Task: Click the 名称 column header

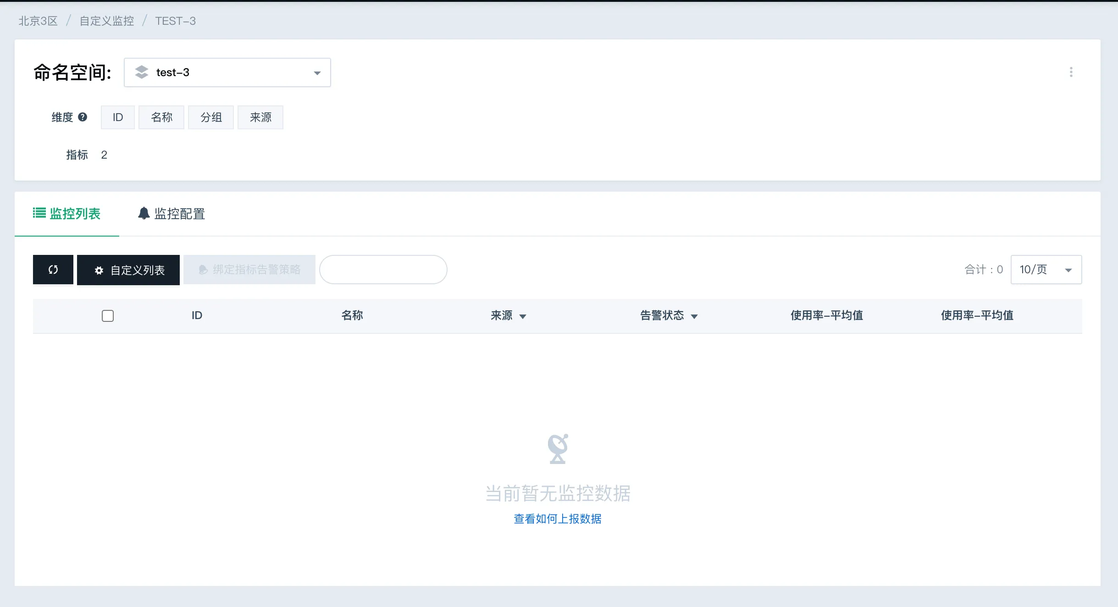Action: (x=352, y=315)
